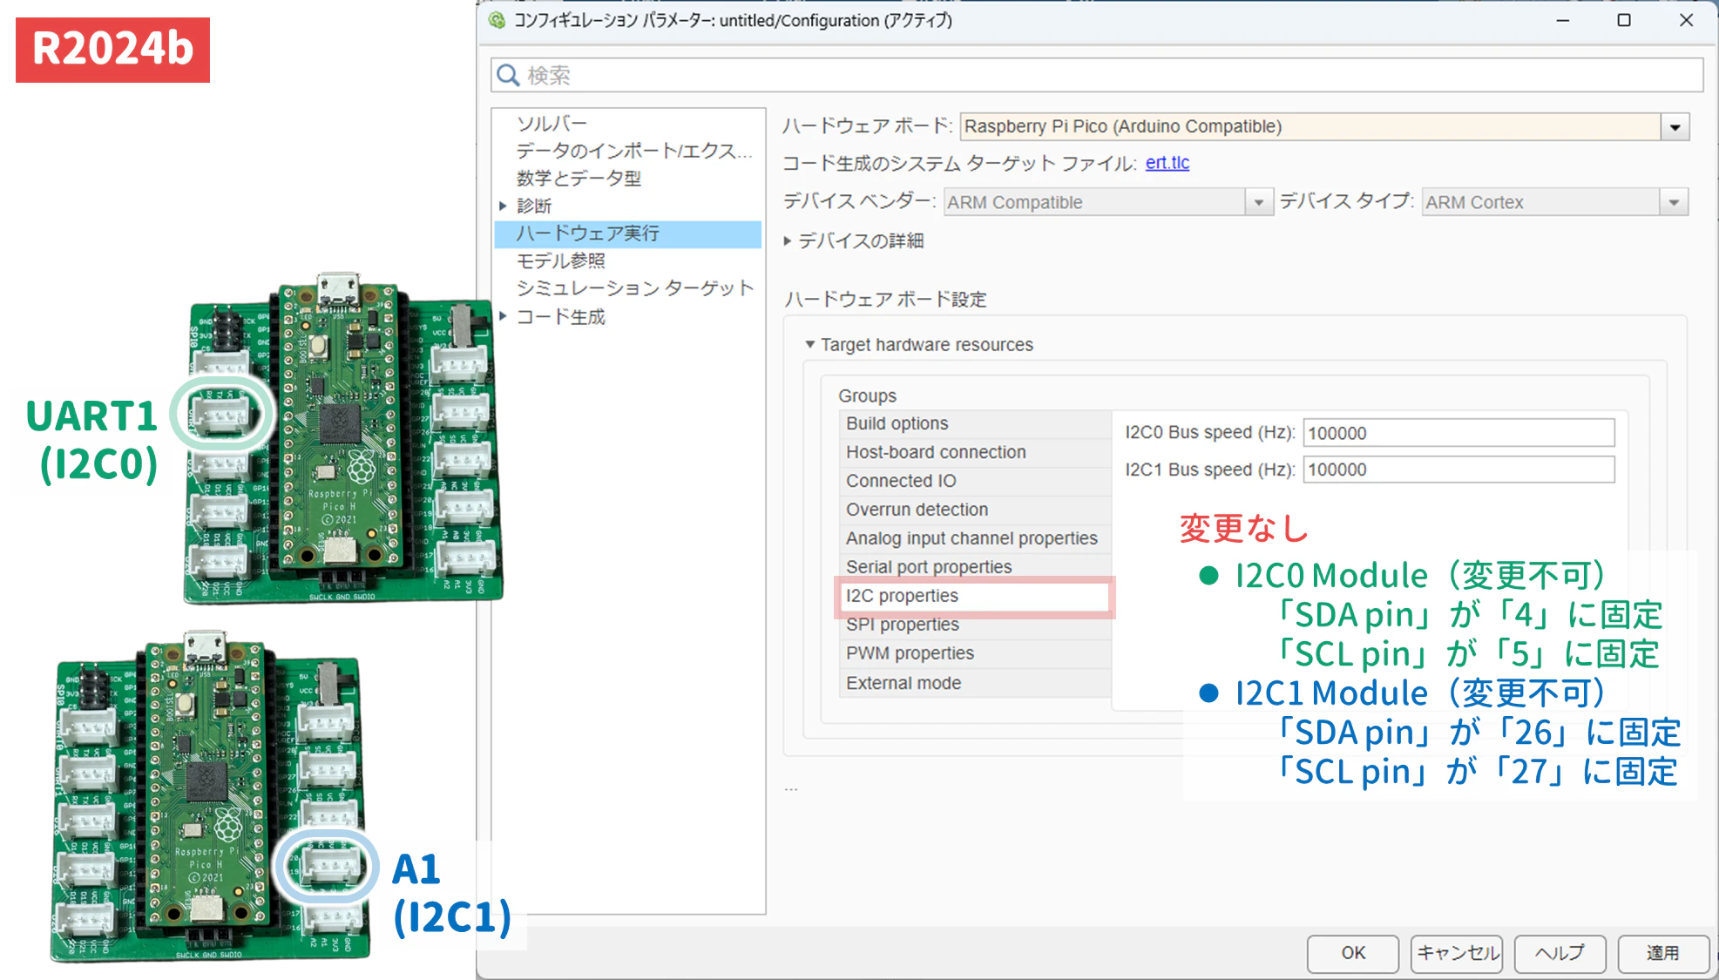Edit the I2C1 Bus speed field
1719x980 pixels.
pyautogui.click(x=1458, y=470)
